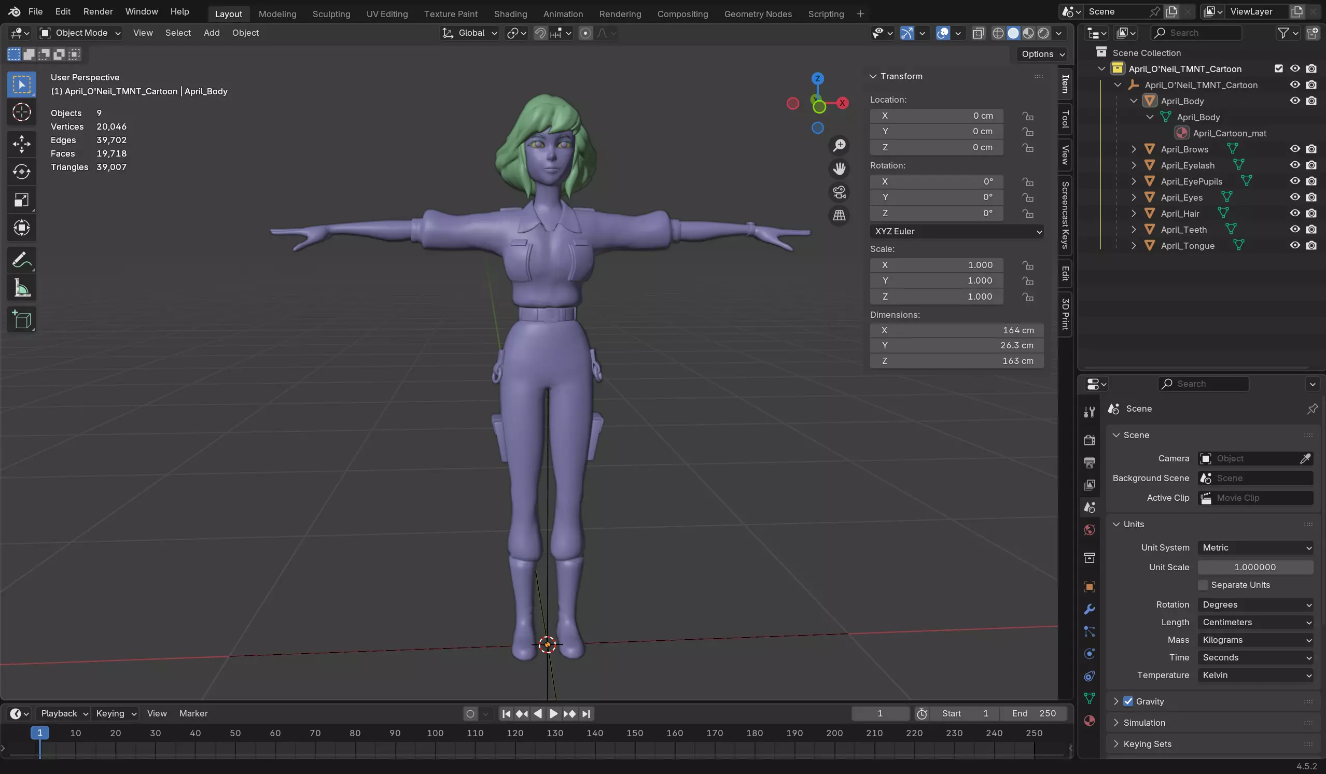This screenshot has width=1326, height=774.
Task: Select the Rotate tool
Action: [x=22, y=172]
